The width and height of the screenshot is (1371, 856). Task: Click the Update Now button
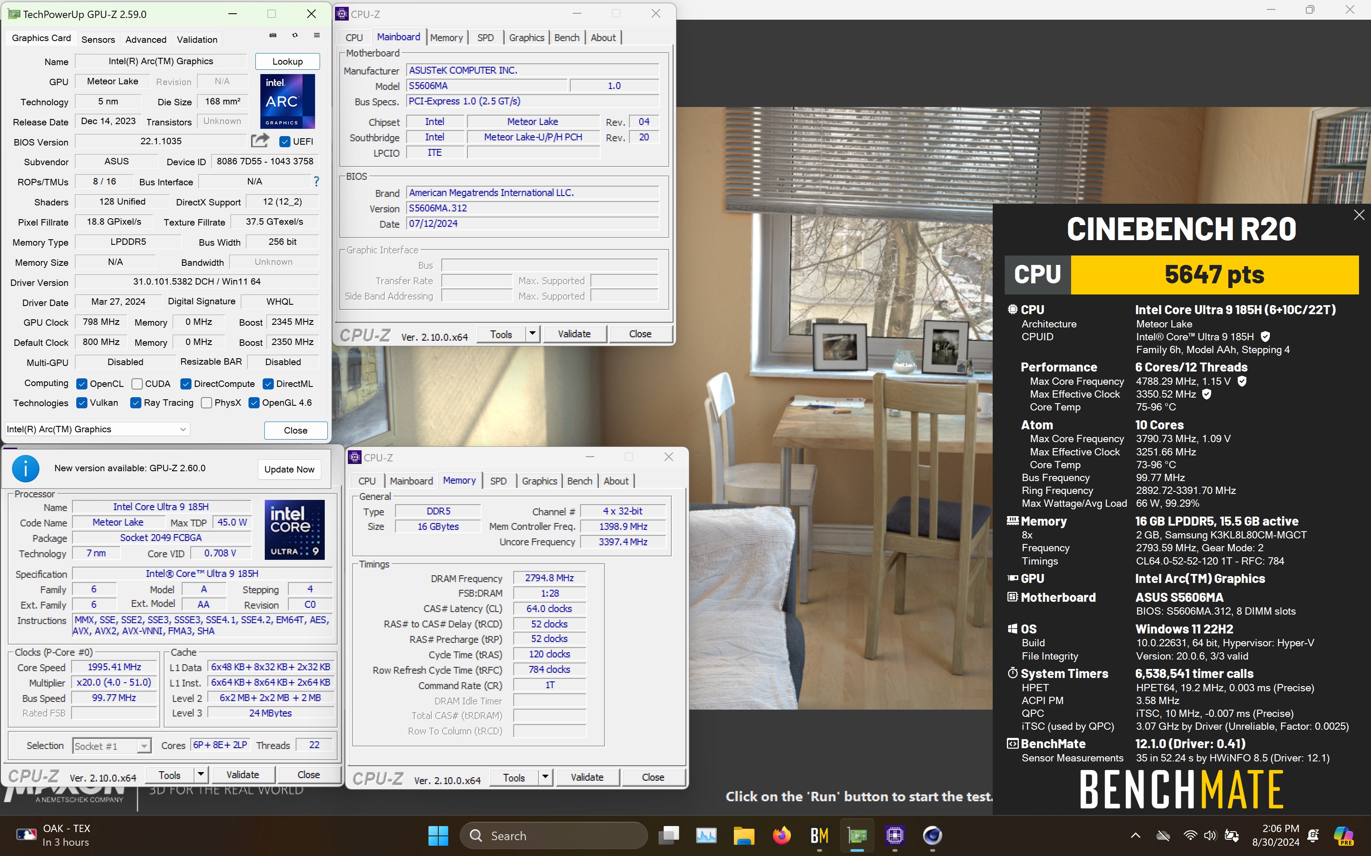[289, 469]
